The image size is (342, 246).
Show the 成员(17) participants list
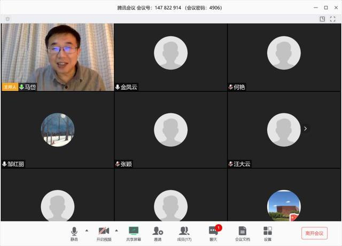(x=184, y=232)
